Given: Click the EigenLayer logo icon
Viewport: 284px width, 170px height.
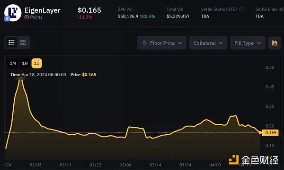Looking at the screenshot, I should 13,13.
